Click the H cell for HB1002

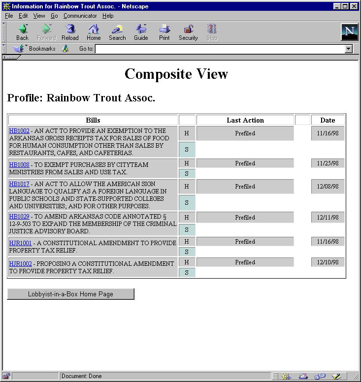click(x=187, y=133)
